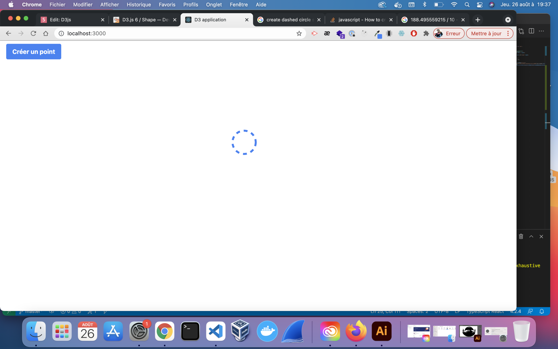558x349 pixels.
Task: Collapse VS Code panel with chevron
Action: click(531, 236)
